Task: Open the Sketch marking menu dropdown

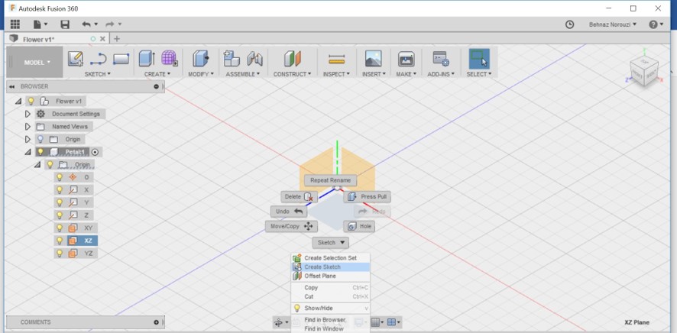Action: [x=330, y=242]
